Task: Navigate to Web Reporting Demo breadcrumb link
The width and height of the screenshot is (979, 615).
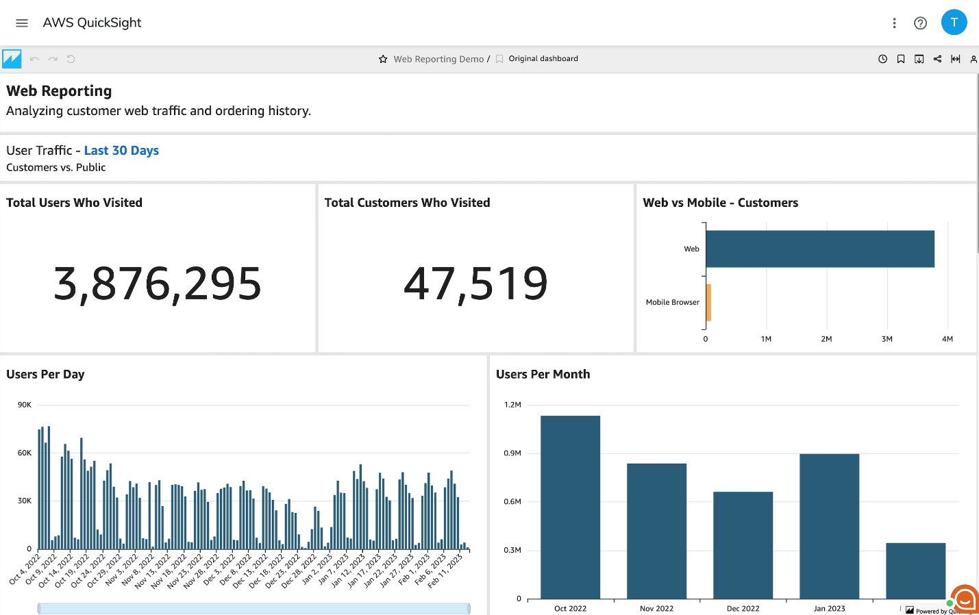Action: point(438,59)
